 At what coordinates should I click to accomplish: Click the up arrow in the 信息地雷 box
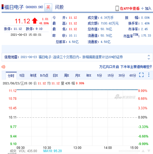click(x=149, y=56)
